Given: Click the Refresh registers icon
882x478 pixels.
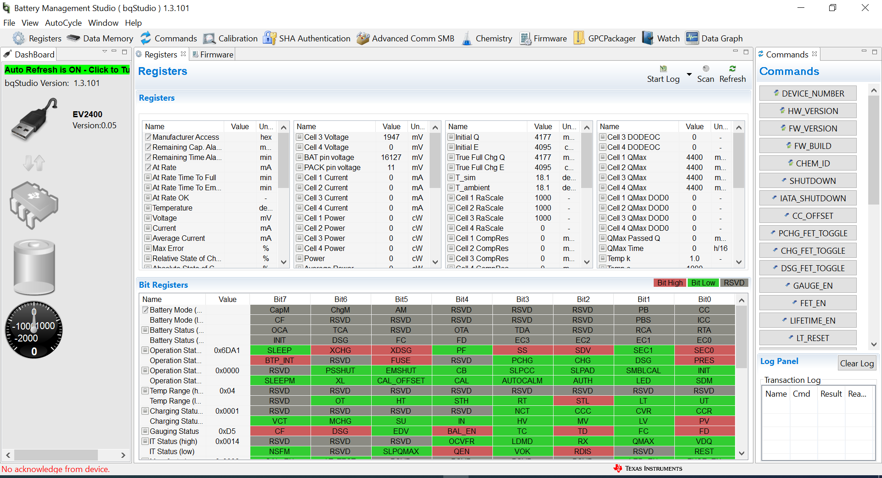Looking at the screenshot, I should (733, 68).
